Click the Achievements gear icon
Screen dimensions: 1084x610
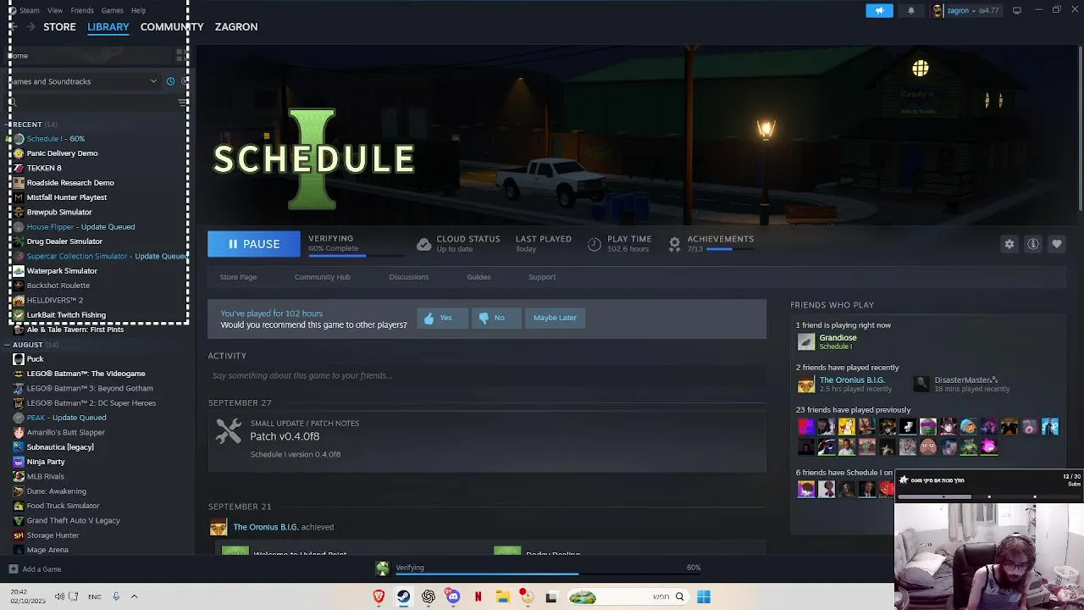point(674,244)
